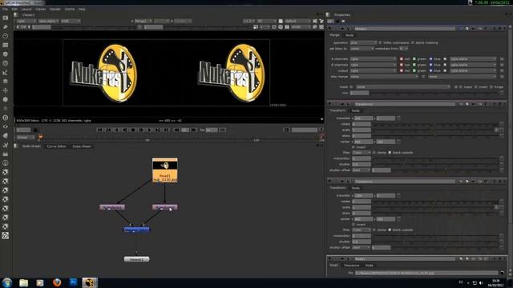Viewport: 513px width, 288px height.
Task: Toggle output red channel checkbox
Action: tap(402, 70)
